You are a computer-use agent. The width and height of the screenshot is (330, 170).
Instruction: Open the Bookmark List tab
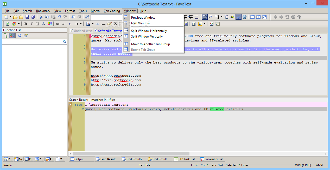212,159
